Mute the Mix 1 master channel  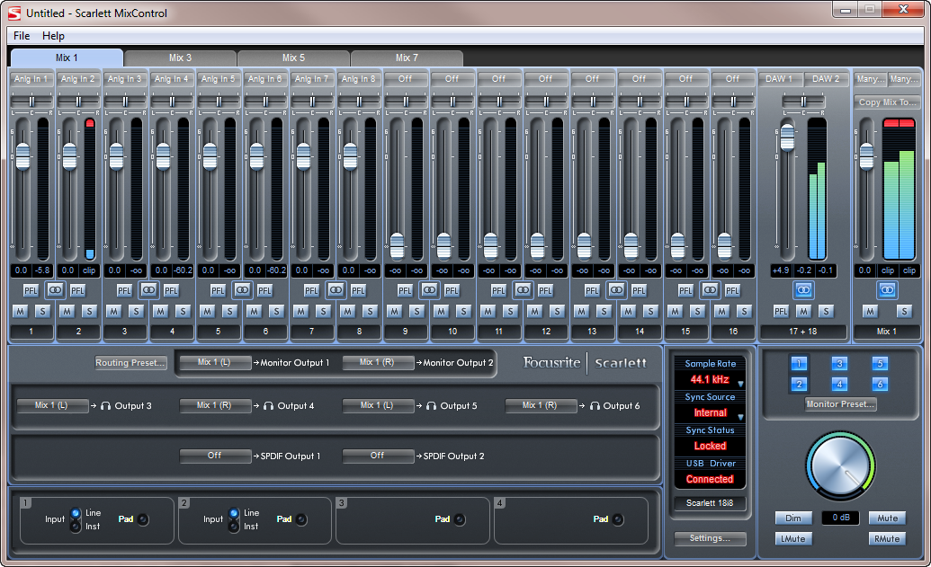tap(870, 312)
